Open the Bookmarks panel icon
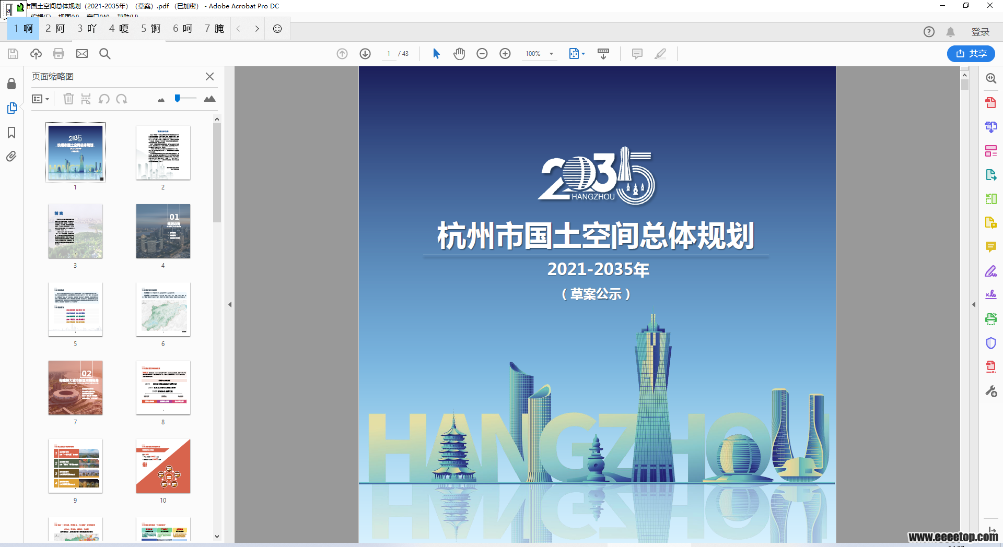Image resolution: width=1003 pixels, height=547 pixels. pos(11,133)
